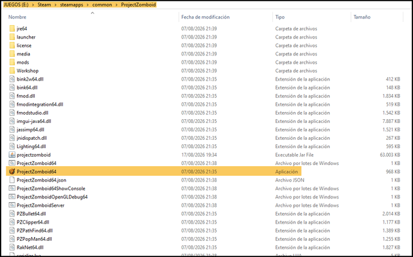Select the media folder icon
The image size is (413, 257).
[12, 53]
